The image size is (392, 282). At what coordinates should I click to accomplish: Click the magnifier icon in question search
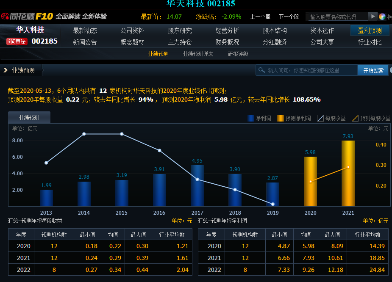tap(261, 70)
